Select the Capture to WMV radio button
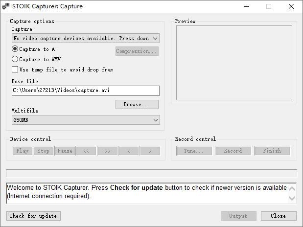 [15, 59]
